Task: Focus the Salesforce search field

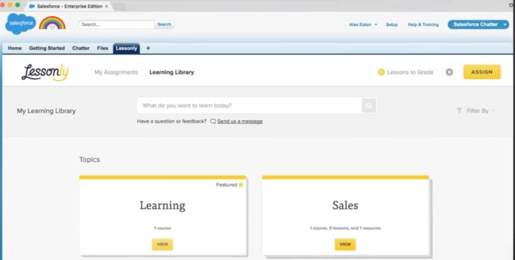Action: click(117, 25)
